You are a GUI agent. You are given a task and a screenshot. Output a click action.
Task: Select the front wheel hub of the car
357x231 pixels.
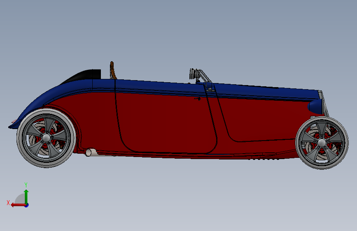click(x=322, y=143)
